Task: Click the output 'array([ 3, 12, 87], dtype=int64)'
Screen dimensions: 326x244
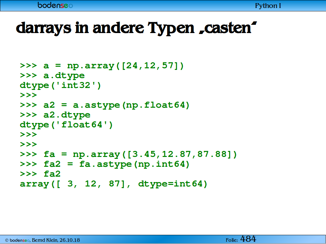Action: [x=114, y=184]
